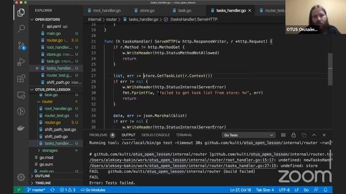Open main.go in Open Editors
346x194 pixels.
point(54,33)
